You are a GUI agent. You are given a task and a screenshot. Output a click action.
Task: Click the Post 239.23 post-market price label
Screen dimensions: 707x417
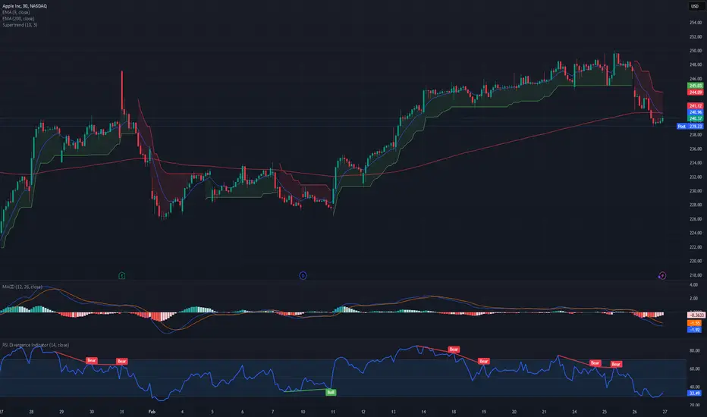click(690, 126)
